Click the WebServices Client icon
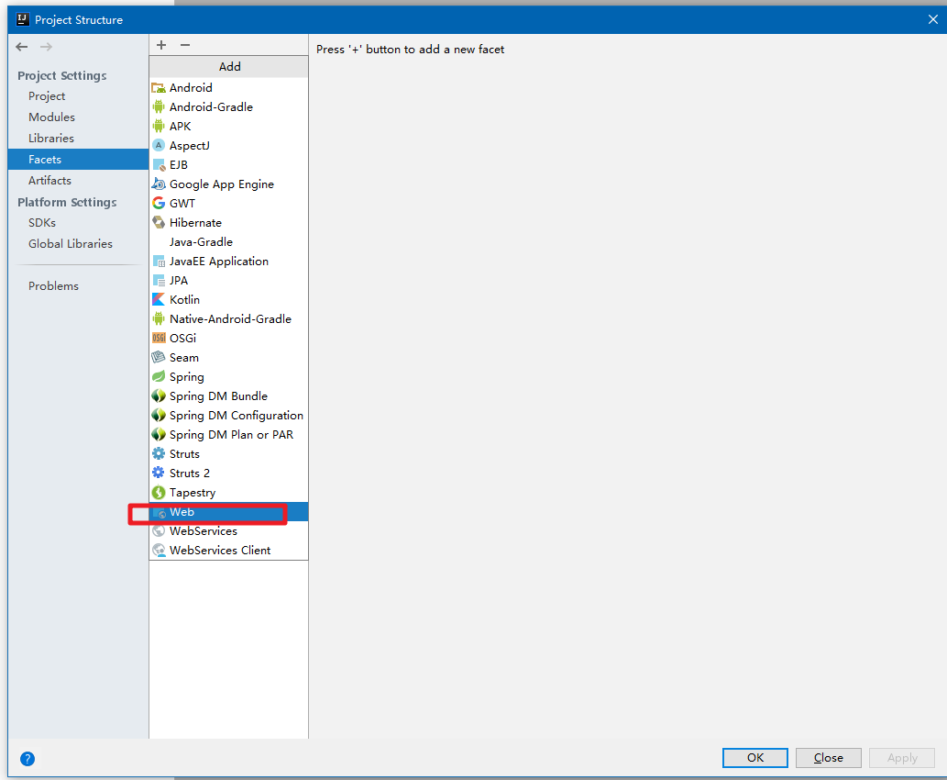Image resolution: width=947 pixels, height=780 pixels. 159,551
